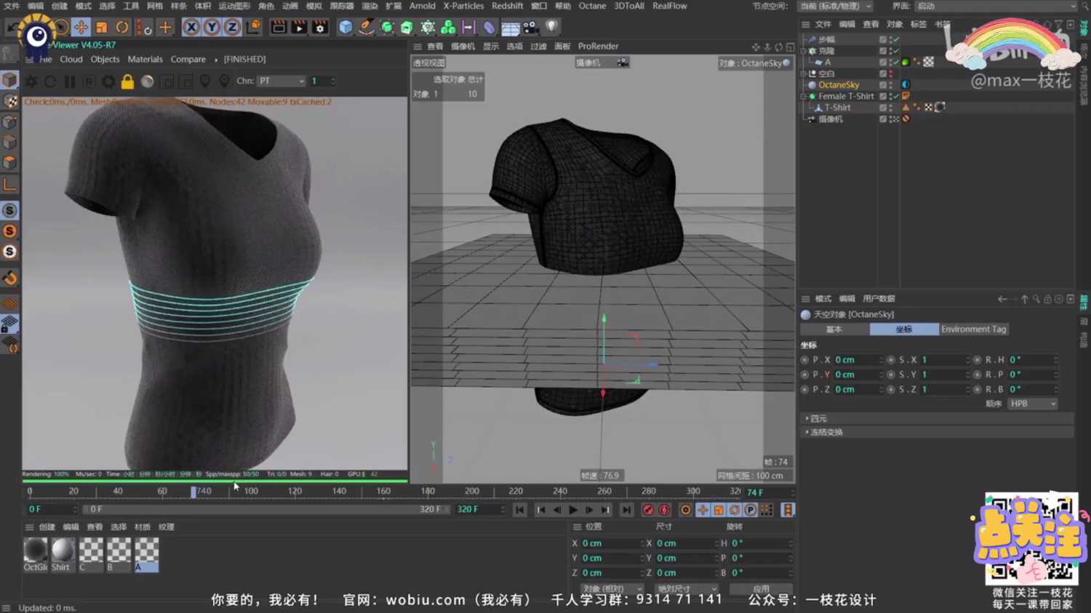
Task: Click Render View clapperboard icon
Action: point(279,28)
